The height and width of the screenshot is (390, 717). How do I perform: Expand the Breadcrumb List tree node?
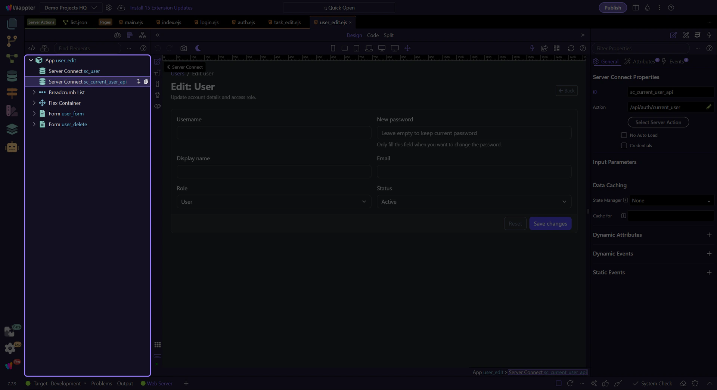click(34, 92)
